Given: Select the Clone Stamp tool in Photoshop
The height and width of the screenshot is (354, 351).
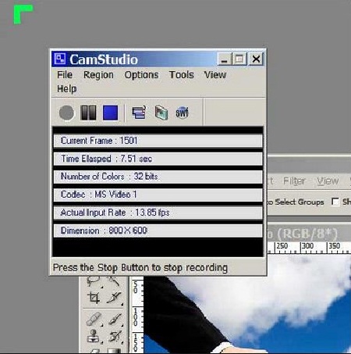Looking at the screenshot, I should click(x=94, y=336).
